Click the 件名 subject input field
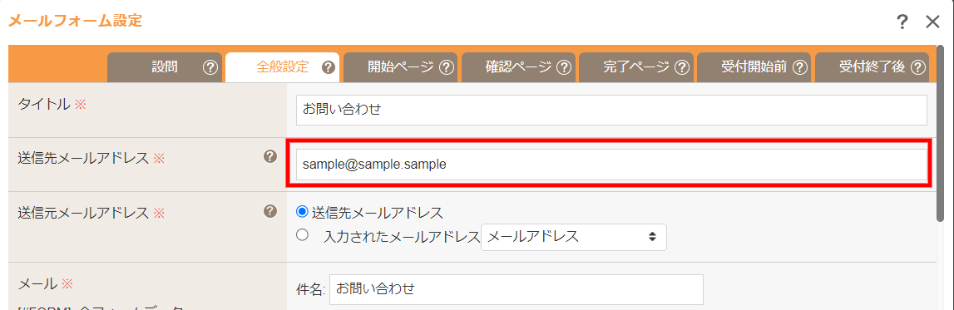 [517, 289]
